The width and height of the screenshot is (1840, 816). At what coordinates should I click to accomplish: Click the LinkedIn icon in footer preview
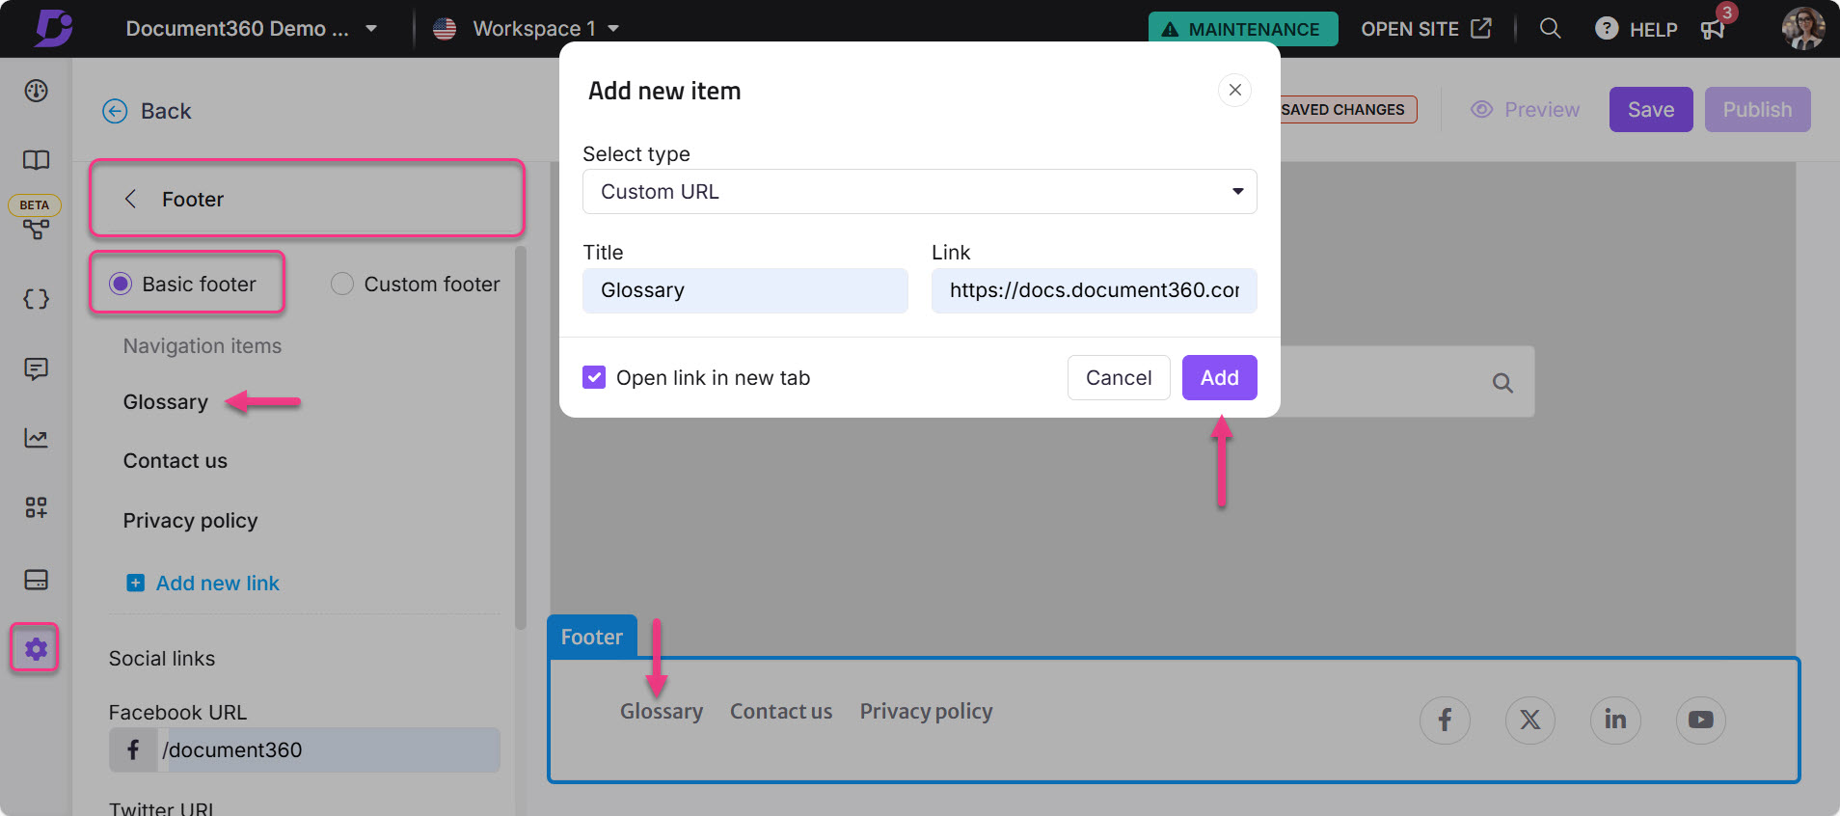[1615, 720]
